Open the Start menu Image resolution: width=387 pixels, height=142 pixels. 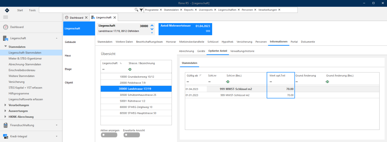[20, 10]
